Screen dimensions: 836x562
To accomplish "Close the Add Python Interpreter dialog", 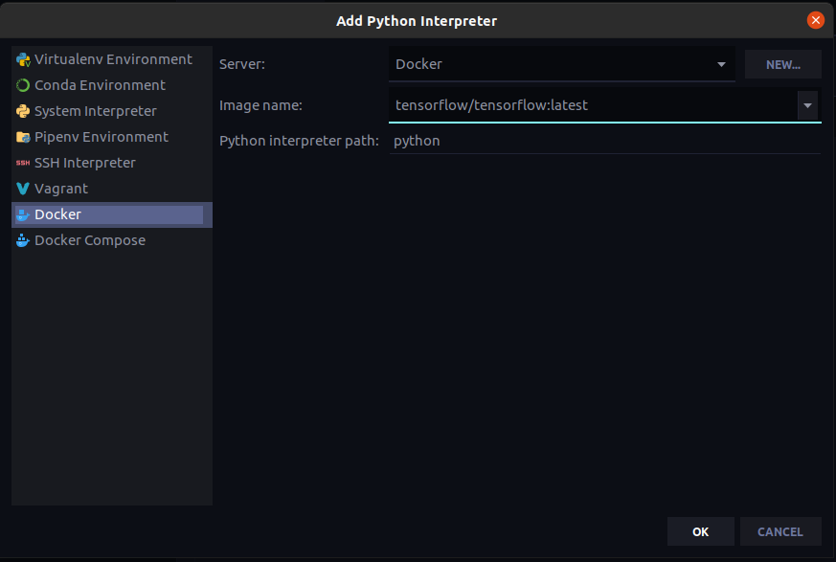I will (x=815, y=20).
